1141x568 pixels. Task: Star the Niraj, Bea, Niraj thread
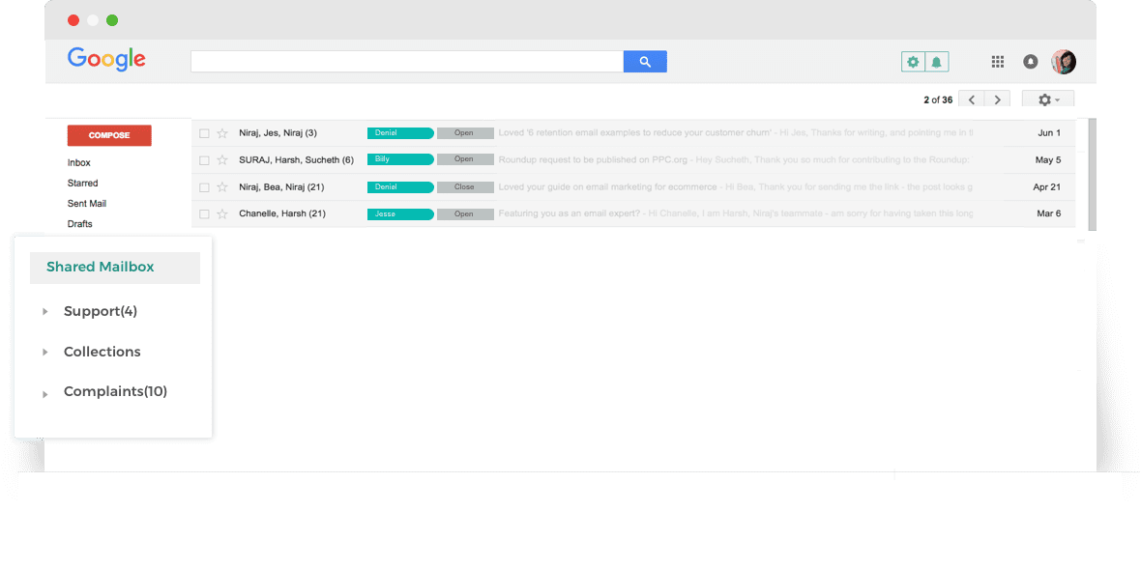tap(222, 186)
